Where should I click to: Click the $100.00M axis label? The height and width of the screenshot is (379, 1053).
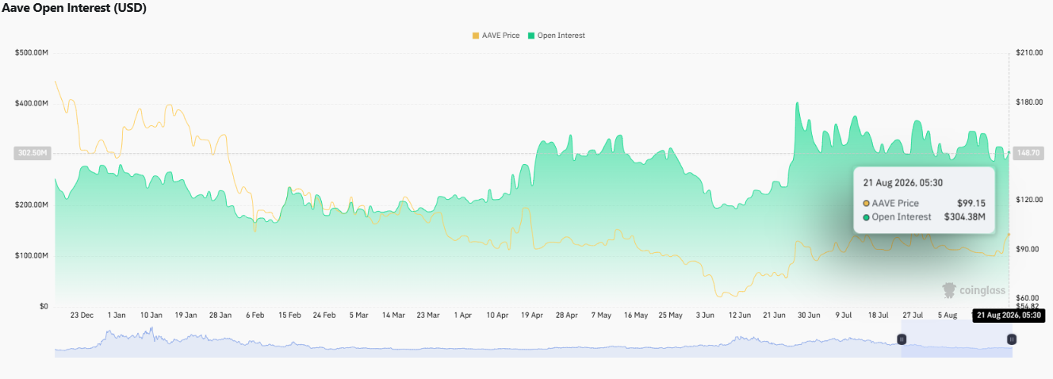pyautogui.click(x=32, y=255)
